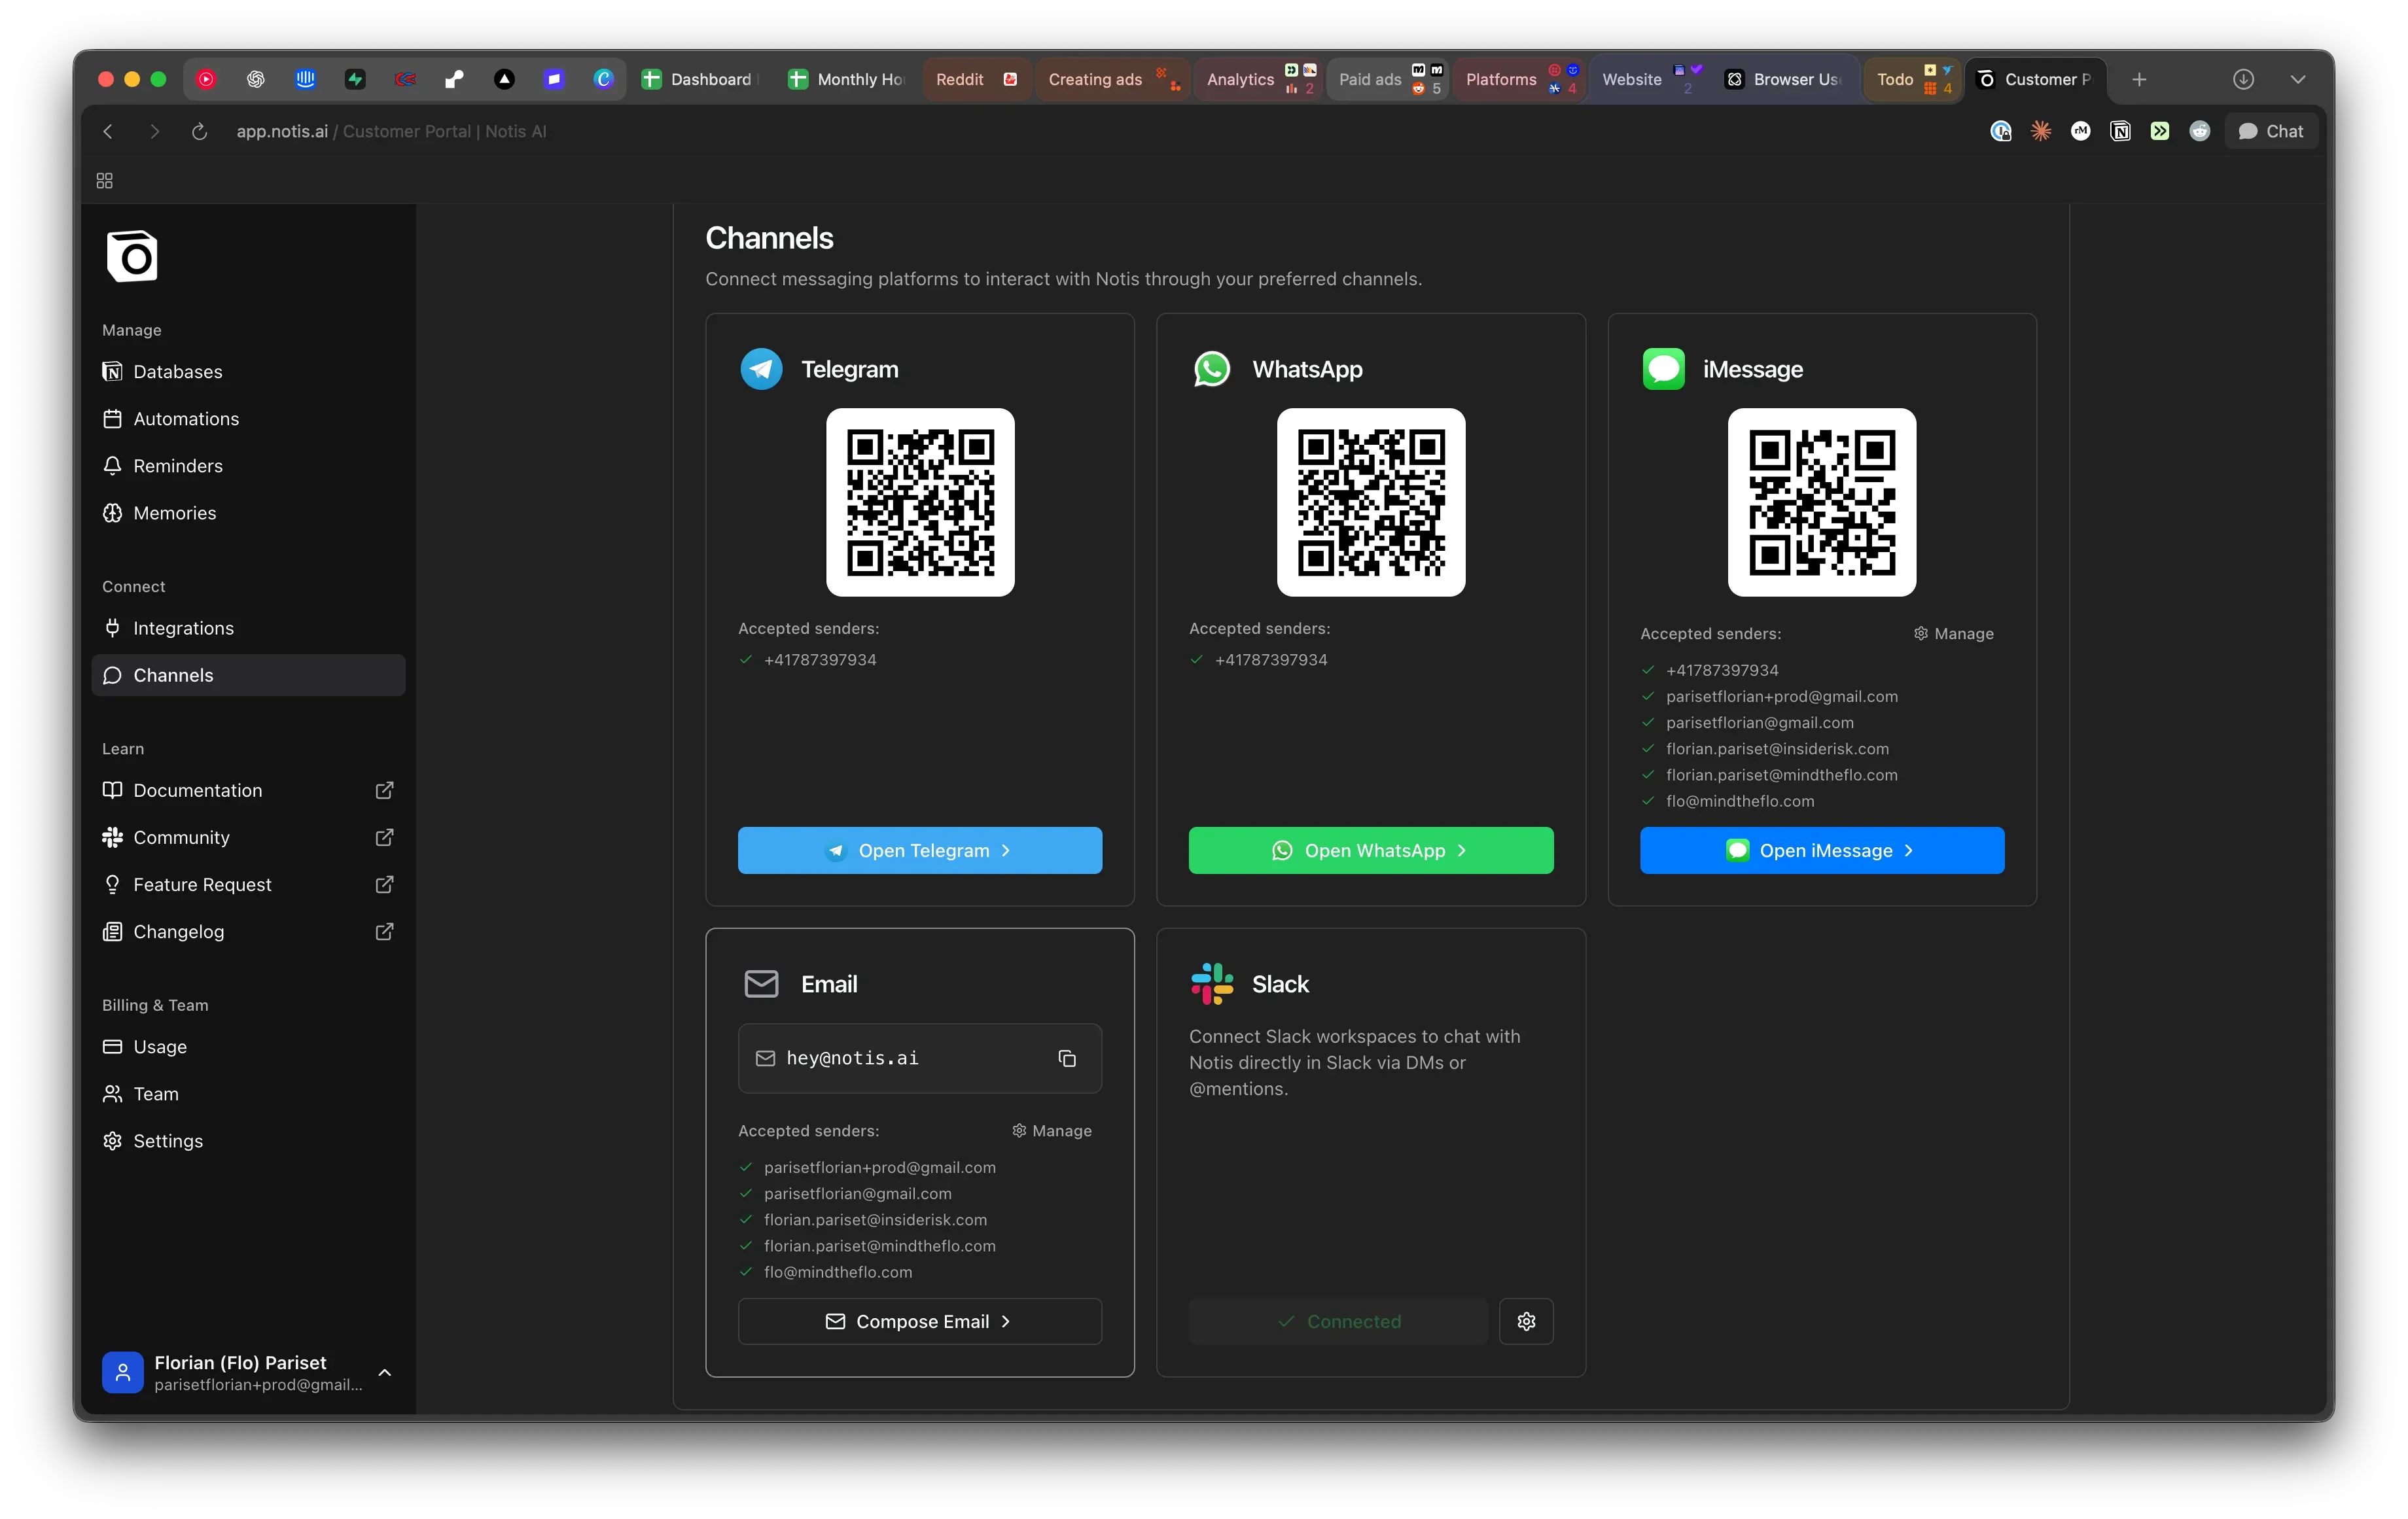Open the pinned ChatGPT tab icon
The image size is (2408, 1519).
pyautogui.click(x=256, y=79)
